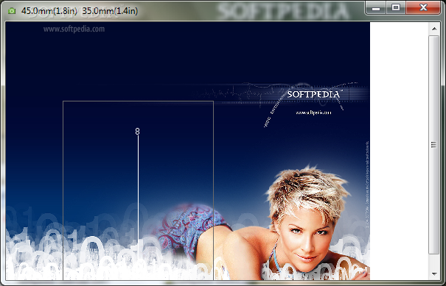Maximize the window

[396, 7]
